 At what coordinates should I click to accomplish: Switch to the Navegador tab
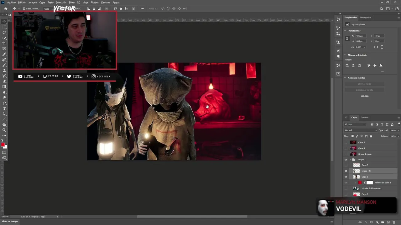point(366,17)
